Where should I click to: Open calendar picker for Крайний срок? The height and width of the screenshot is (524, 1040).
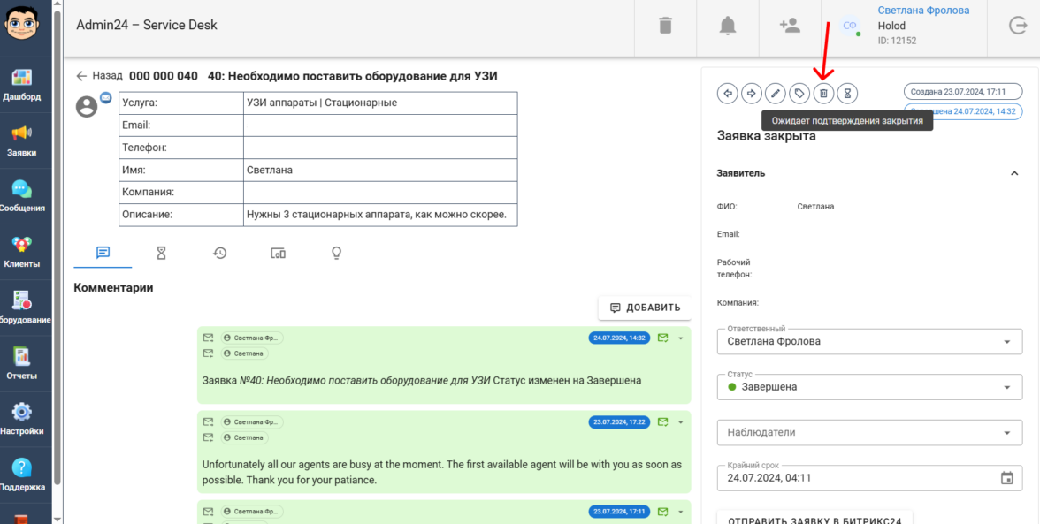(1006, 478)
